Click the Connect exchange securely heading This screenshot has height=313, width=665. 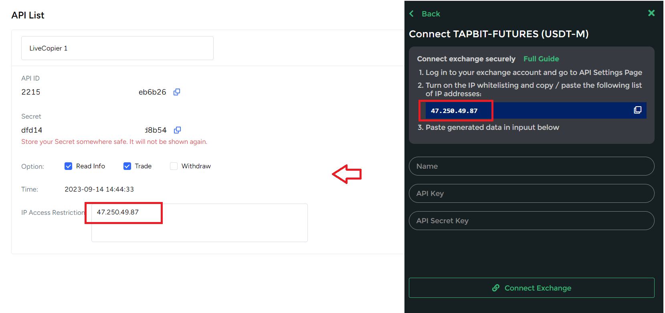click(x=466, y=59)
